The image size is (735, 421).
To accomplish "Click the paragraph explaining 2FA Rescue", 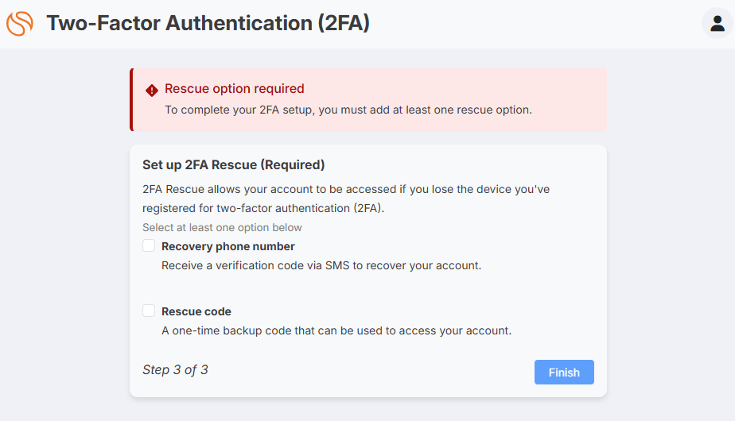I will click(x=346, y=199).
